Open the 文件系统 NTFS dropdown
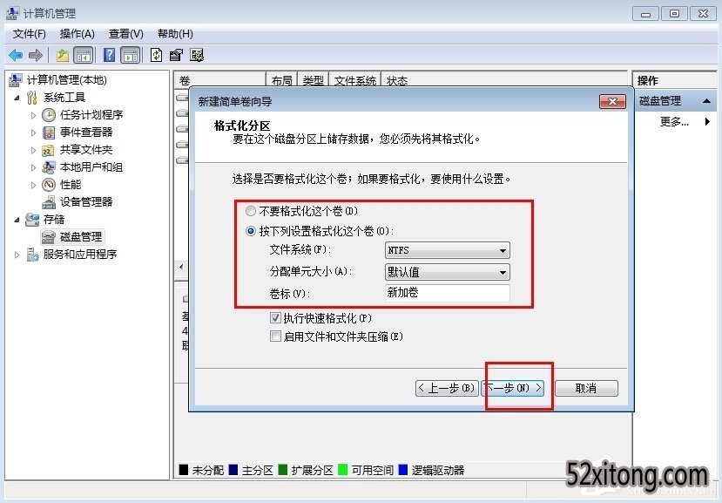The width and height of the screenshot is (722, 503). click(447, 250)
